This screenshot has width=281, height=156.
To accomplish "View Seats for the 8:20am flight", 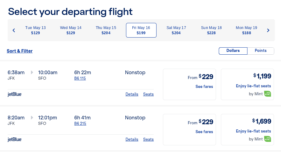I will pyautogui.click(x=148, y=140).
